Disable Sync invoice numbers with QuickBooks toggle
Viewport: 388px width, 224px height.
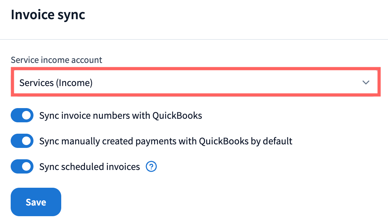[22, 115]
